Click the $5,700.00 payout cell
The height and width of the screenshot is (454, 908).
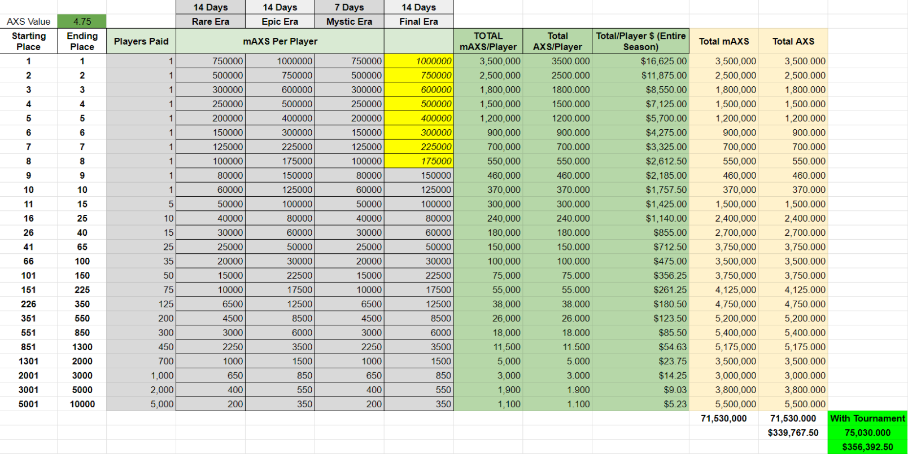click(641, 118)
